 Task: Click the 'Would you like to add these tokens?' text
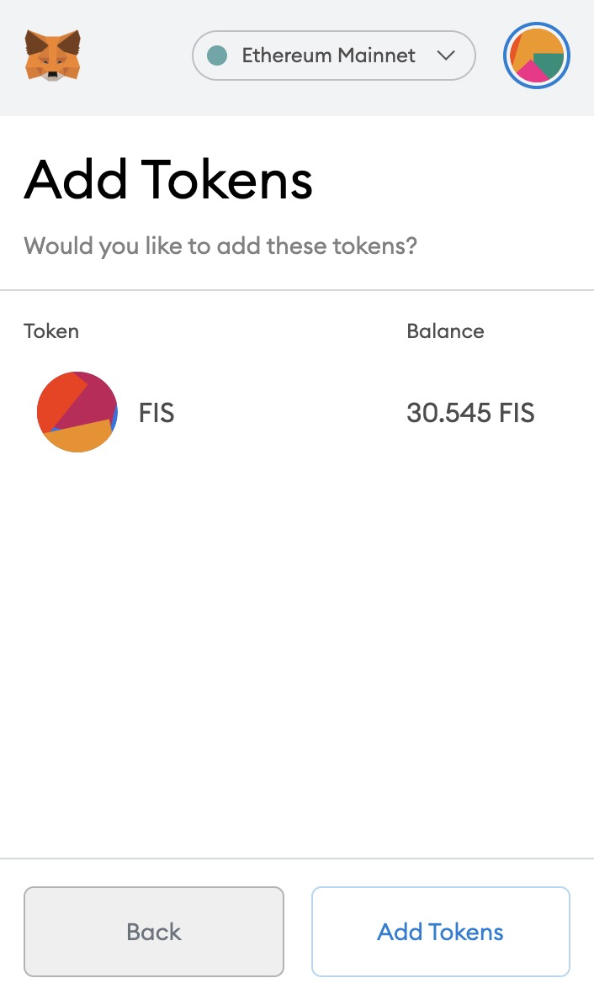(x=220, y=246)
